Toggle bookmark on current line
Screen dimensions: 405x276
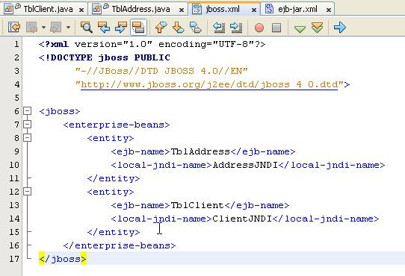[x=196, y=27]
